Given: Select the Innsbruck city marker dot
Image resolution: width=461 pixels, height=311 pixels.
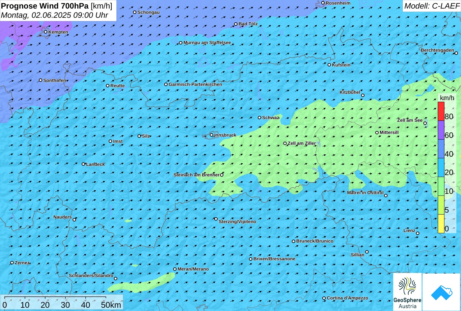Looking at the screenshot, I should [x=211, y=135].
